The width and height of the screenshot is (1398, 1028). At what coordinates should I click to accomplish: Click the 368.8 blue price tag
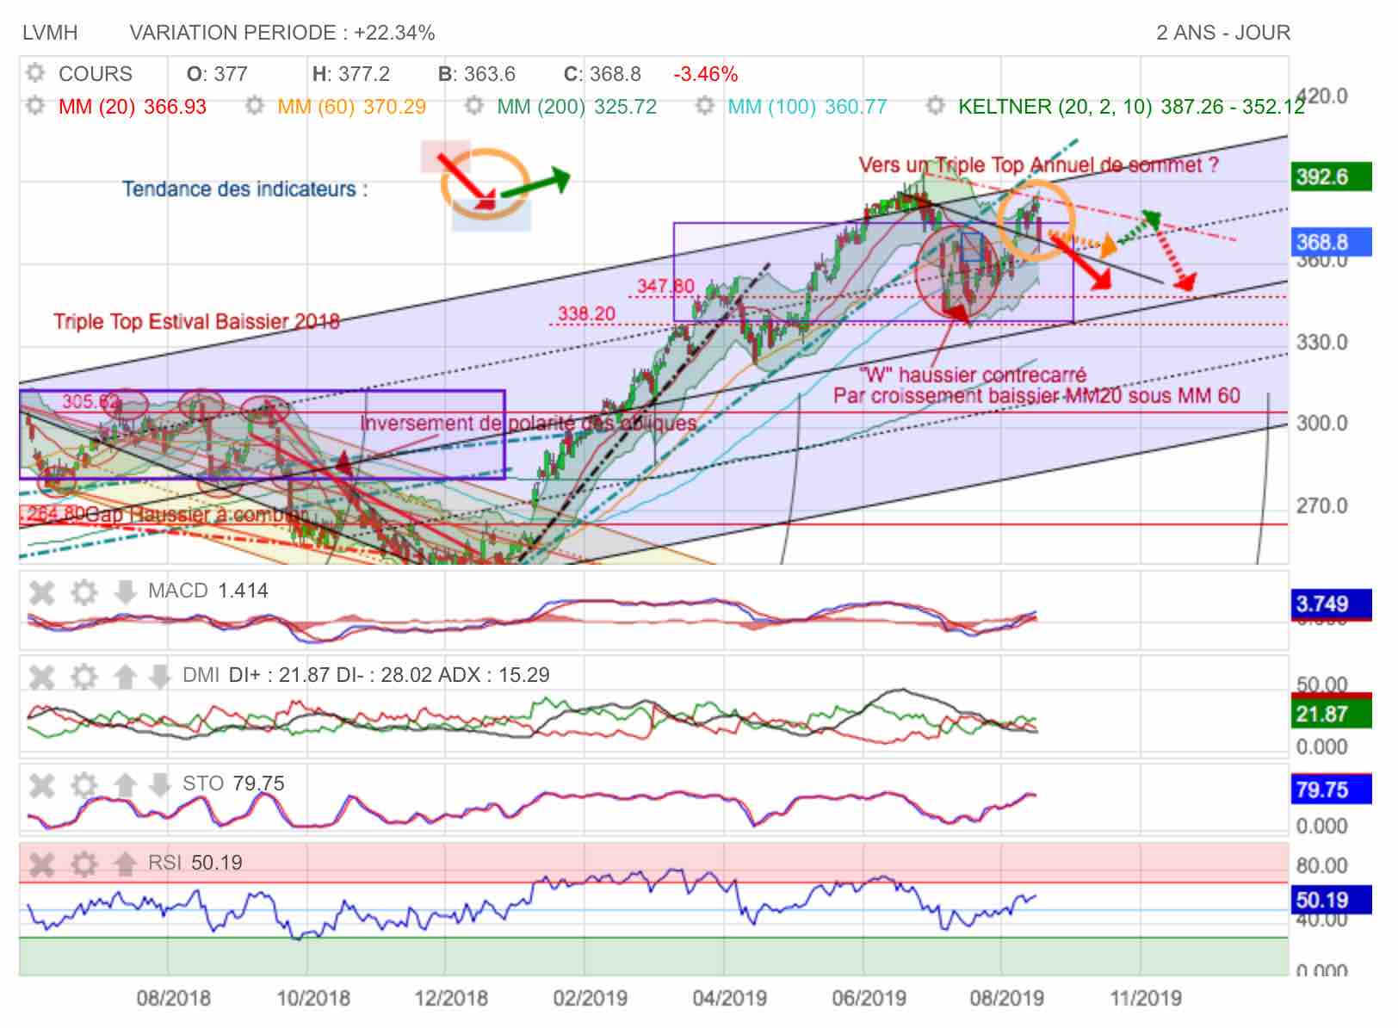[1331, 242]
